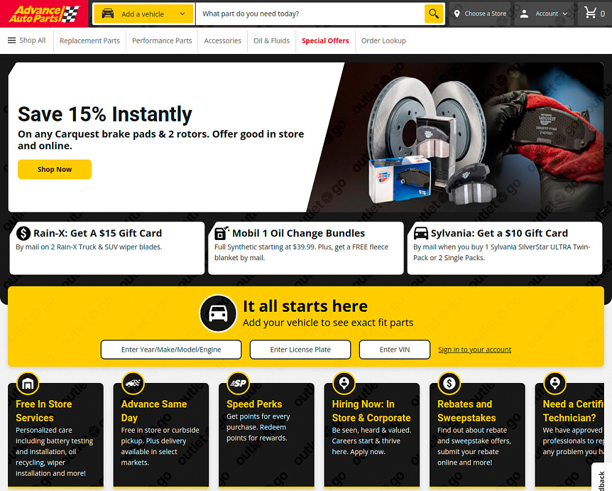Click 'Free in store or curbside pickup' text
612x491 pixels.
160,446
